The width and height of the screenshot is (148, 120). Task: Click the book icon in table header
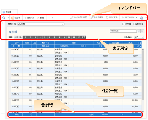point(34,43)
